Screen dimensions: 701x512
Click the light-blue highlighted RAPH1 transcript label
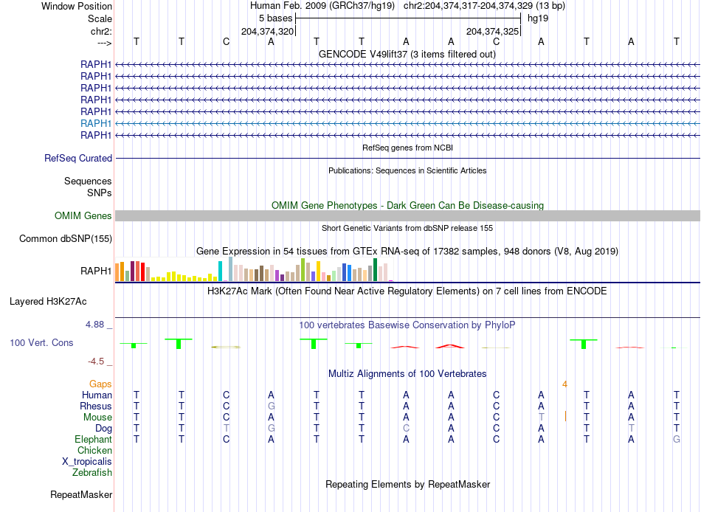click(x=96, y=123)
